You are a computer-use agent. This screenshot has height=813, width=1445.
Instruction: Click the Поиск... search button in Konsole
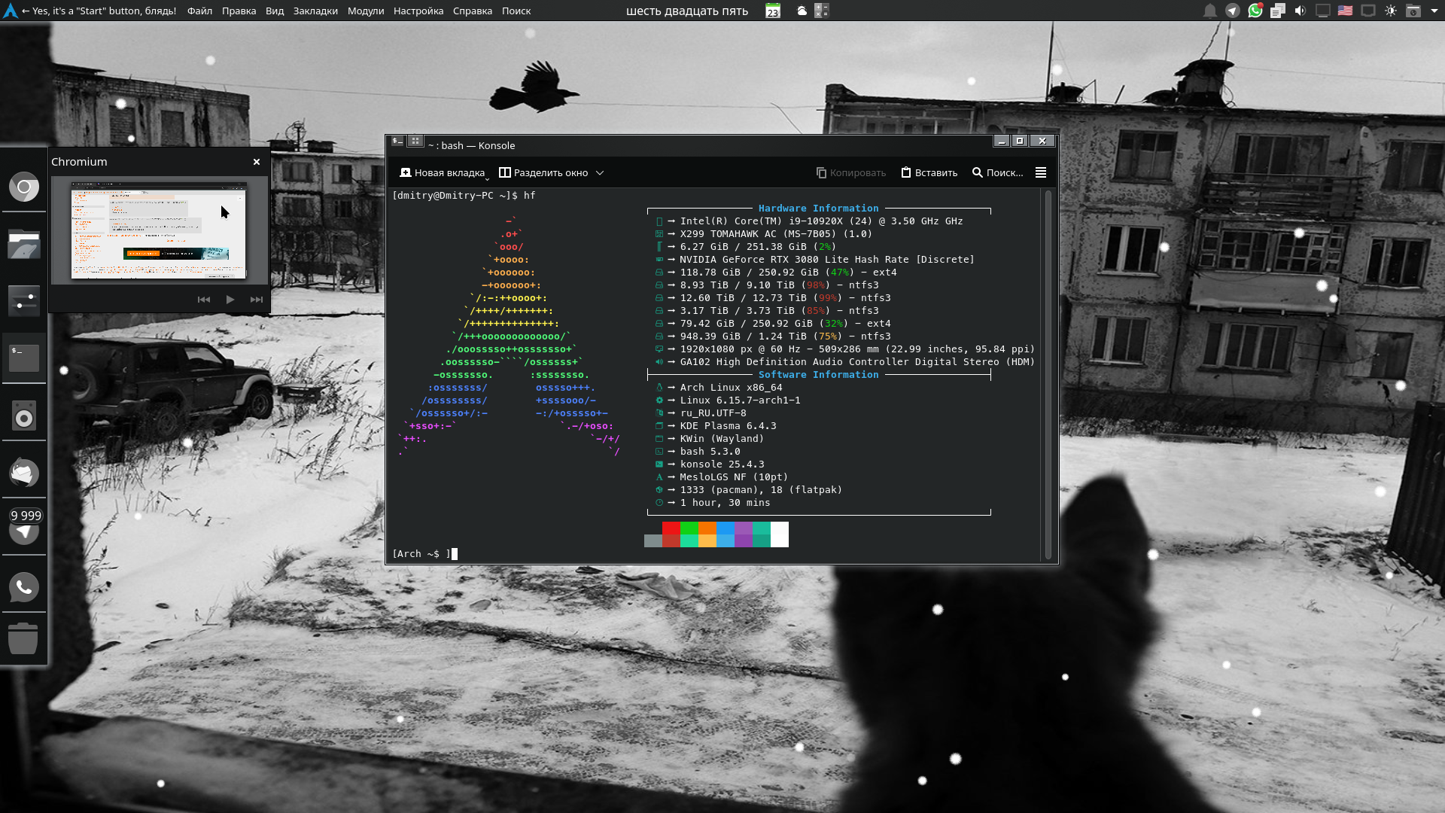coord(997,172)
